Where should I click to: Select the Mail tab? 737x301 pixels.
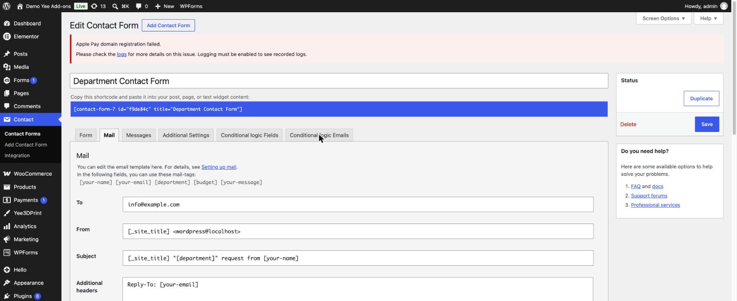tap(109, 135)
